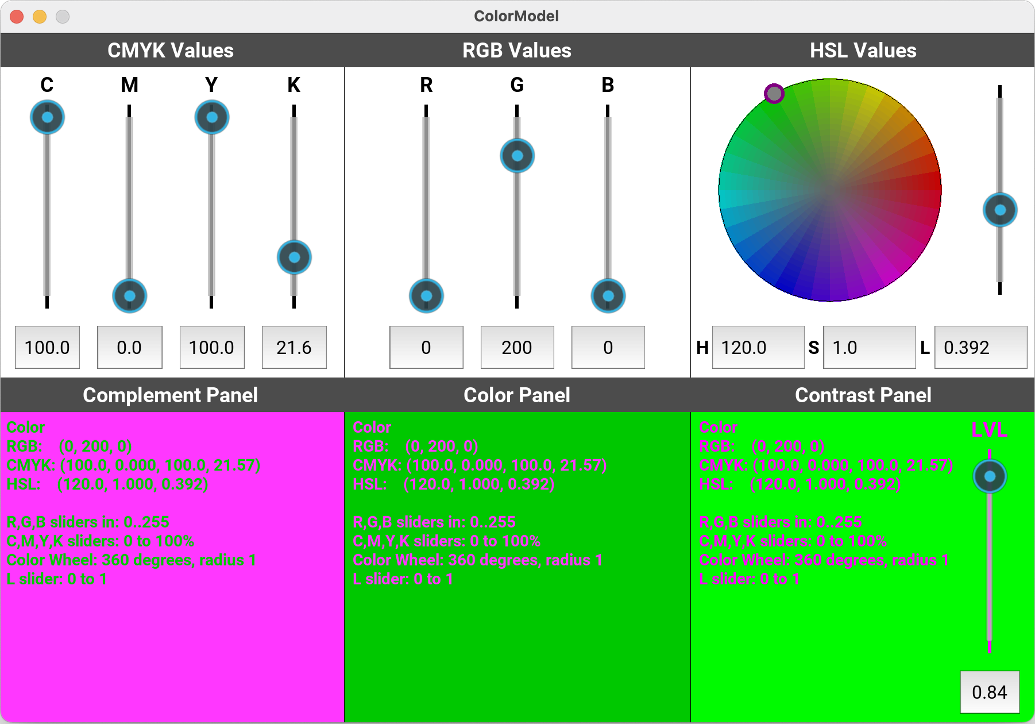Click the Red slider knob
Image resolution: width=1035 pixels, height=724 pixels.
tap(426, 296)
